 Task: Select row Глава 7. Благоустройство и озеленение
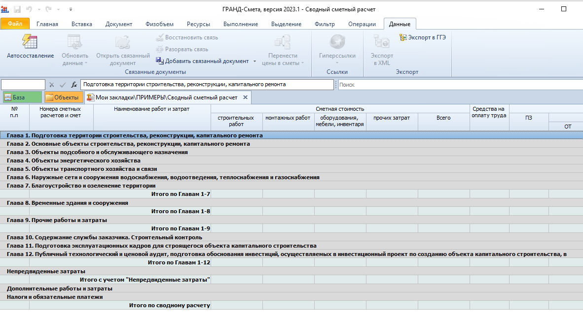pos(291,186)
